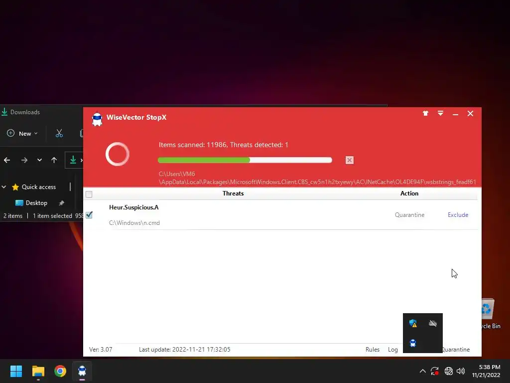This screenshot has height=383, width=510.
Task: Open the skin (shirt) icon in StopX title bar
Action: [x=425, y=113]
